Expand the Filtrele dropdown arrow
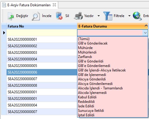Image resolution: width=149 pixels, height=119 pixels. 129,16
